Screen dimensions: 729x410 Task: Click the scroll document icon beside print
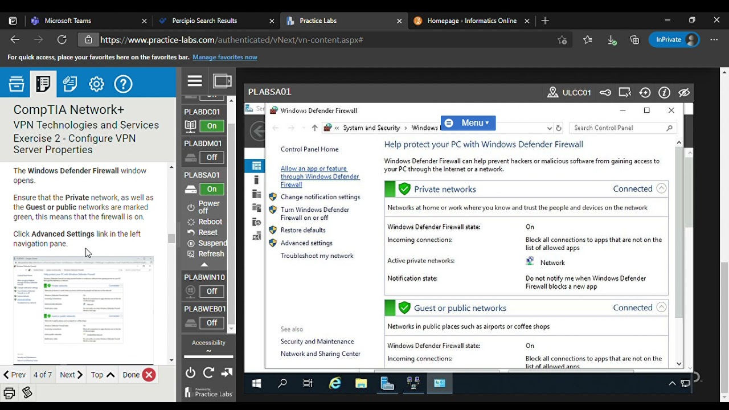coord(27,392)
